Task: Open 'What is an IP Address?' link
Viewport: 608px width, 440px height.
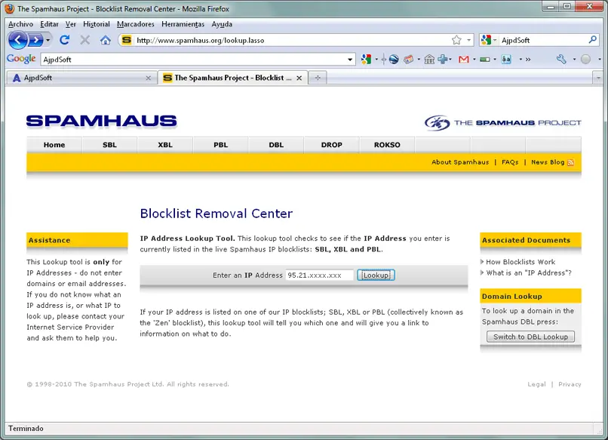Action: 529,272
